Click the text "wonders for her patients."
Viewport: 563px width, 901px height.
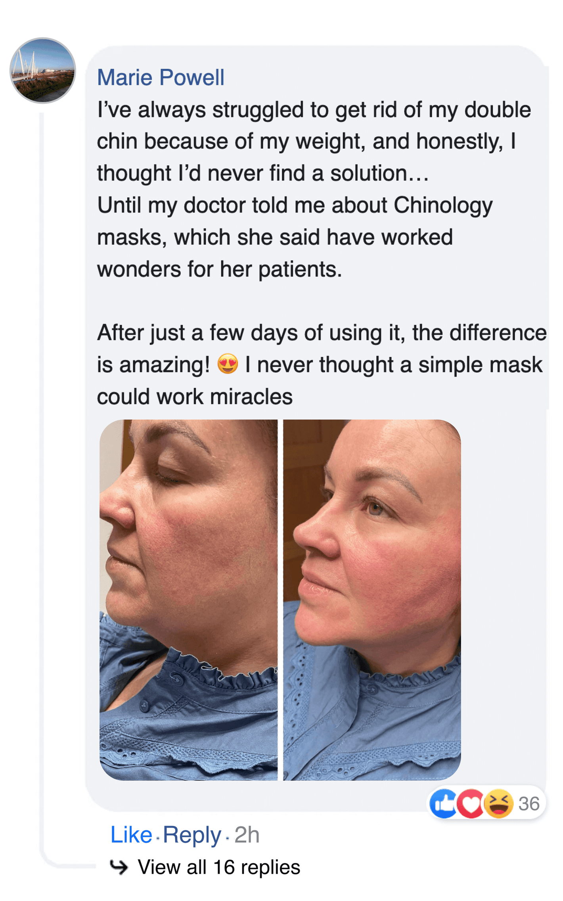point(219,269)
